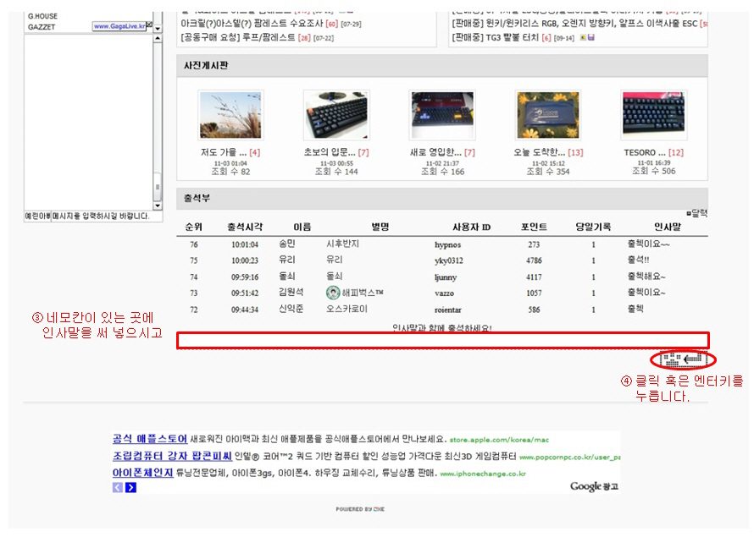Click the chat log scroll-down arrow
The image size is (754, 537).
(x=158, y=205)
